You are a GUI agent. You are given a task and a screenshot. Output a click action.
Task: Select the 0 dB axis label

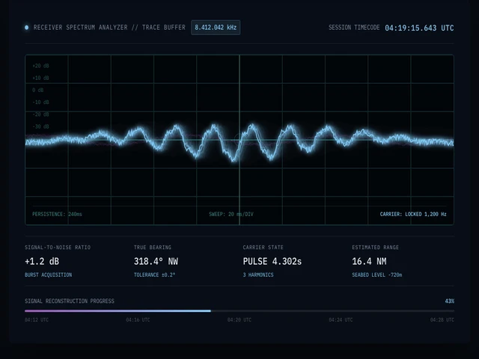tap(38, 90)
